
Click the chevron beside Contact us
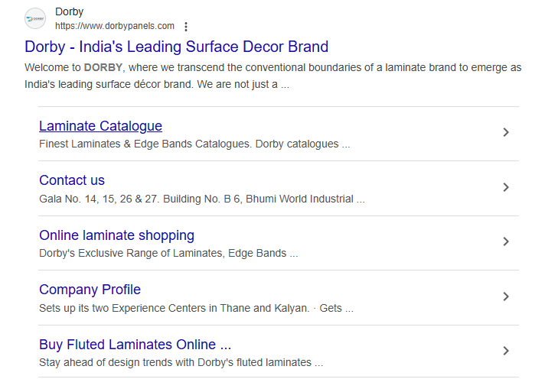(505, 187)
